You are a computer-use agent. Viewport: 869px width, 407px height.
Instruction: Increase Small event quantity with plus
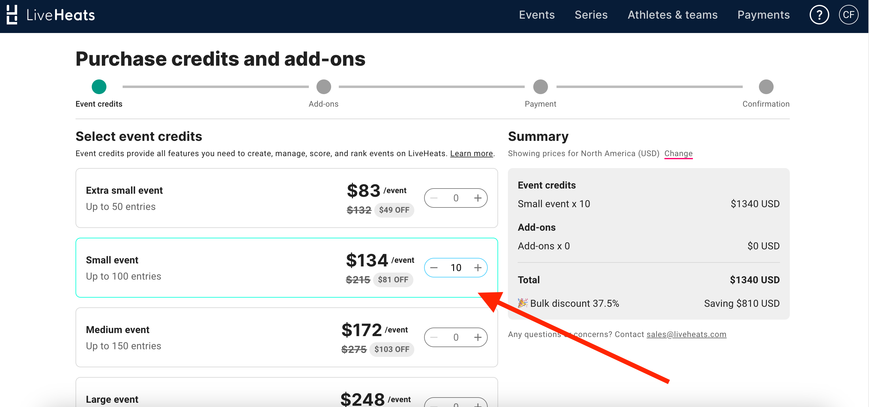click(477, 268)
